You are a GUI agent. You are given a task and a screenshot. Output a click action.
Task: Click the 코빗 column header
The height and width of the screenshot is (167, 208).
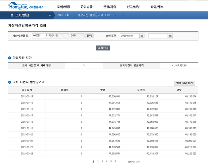tap(179, 90)
